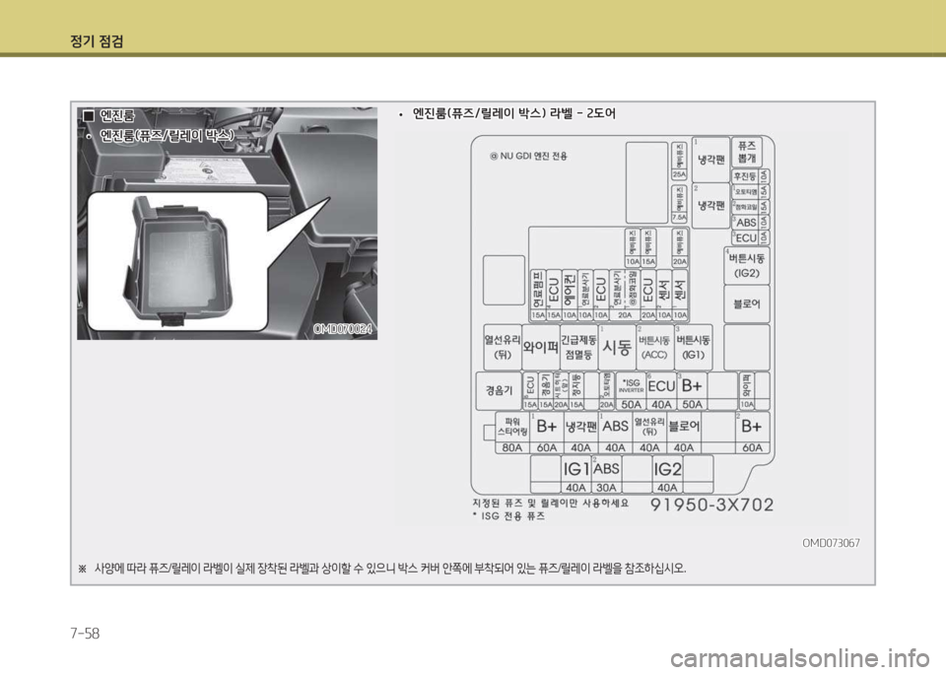Click the 경음기 relay box

499,390
